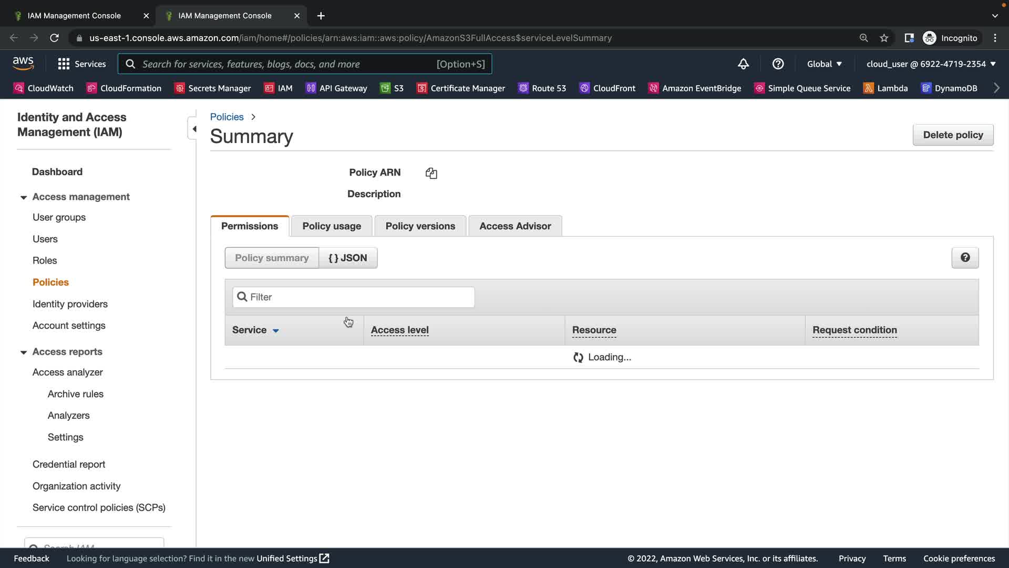The width and height of the screenshot is (1009, 568).
Task: Collapse the IAM side navigation panel
Action: coord(194,129)
